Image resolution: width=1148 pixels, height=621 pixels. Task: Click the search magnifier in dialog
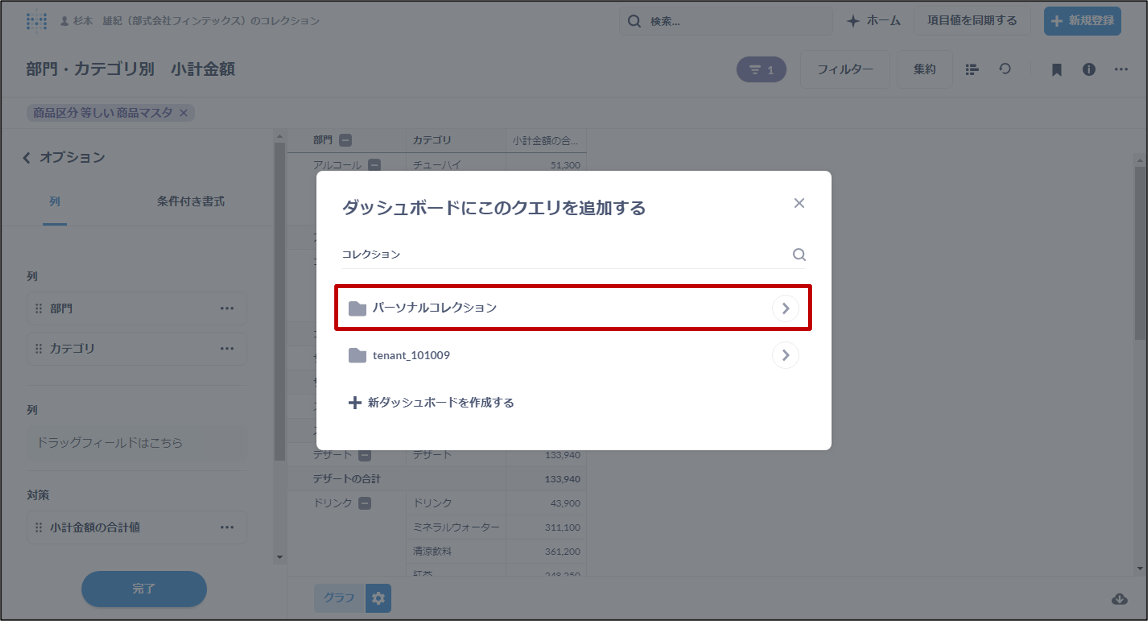click(x=799, y=255)
